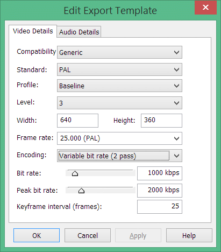This screenshot has width=221, height=252.
Task: Click the Width input field
Action: click(77, 121)
